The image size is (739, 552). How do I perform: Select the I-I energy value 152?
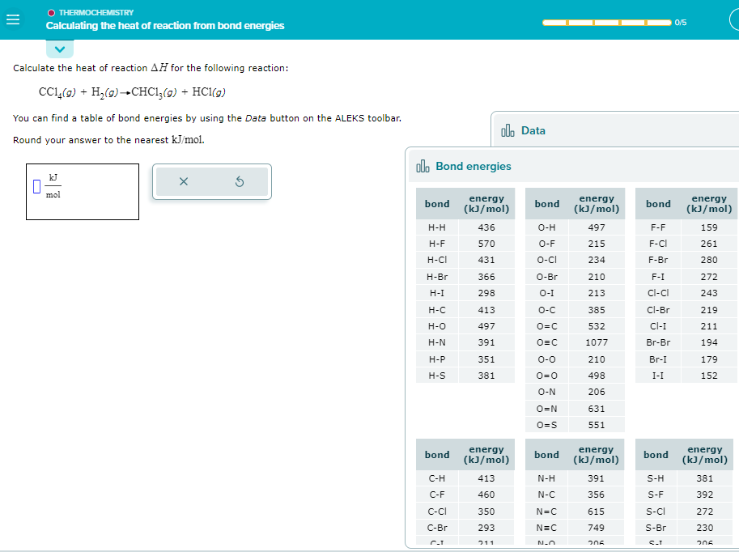[x=709, y=376]
